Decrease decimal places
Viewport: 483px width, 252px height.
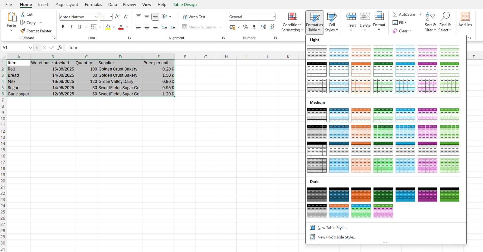click(x=272, y=27)
